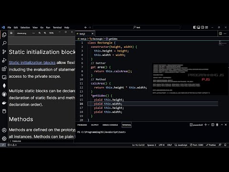Open the 90% zoom level dropdown
Image resolution: width=229 pixels, height=172 pixels.
pos(51,33)
